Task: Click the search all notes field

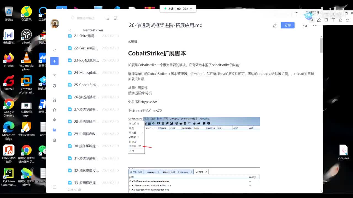Action: [x=85, y=18]
